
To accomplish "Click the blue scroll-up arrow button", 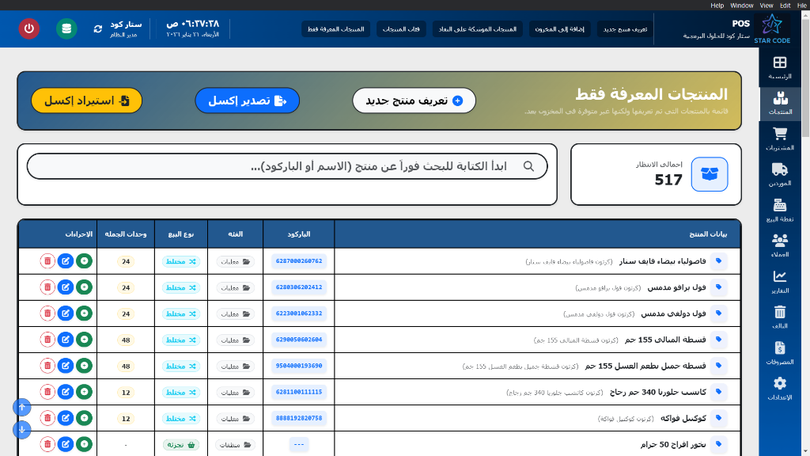I will (22, 407).
